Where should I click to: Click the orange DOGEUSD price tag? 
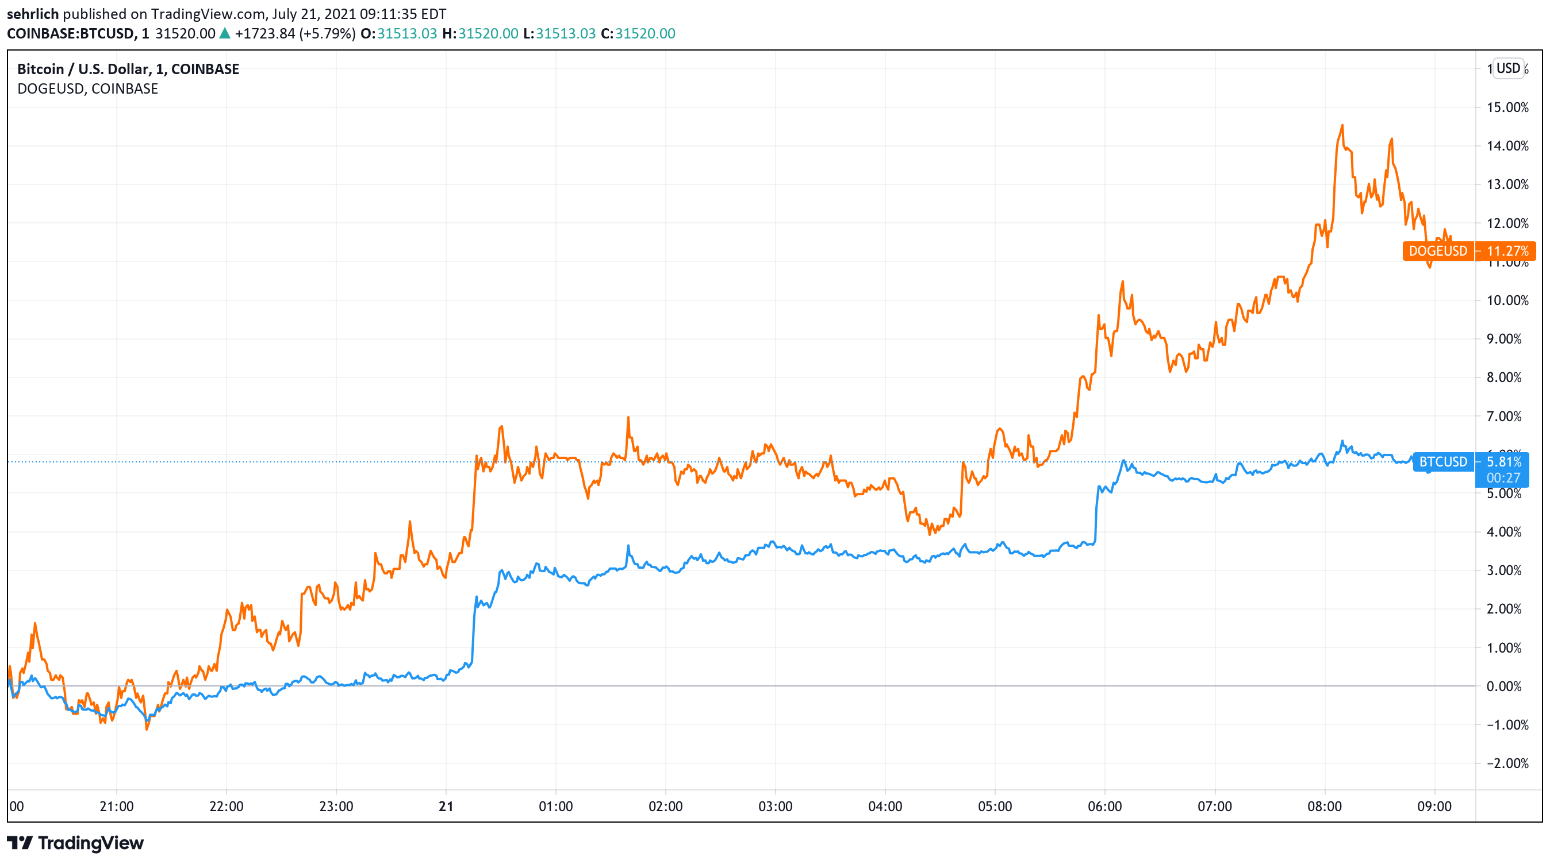(x=1437, y=250)
